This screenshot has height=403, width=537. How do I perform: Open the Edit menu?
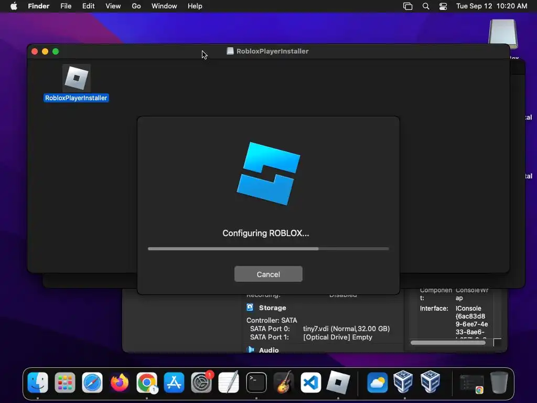88,6
